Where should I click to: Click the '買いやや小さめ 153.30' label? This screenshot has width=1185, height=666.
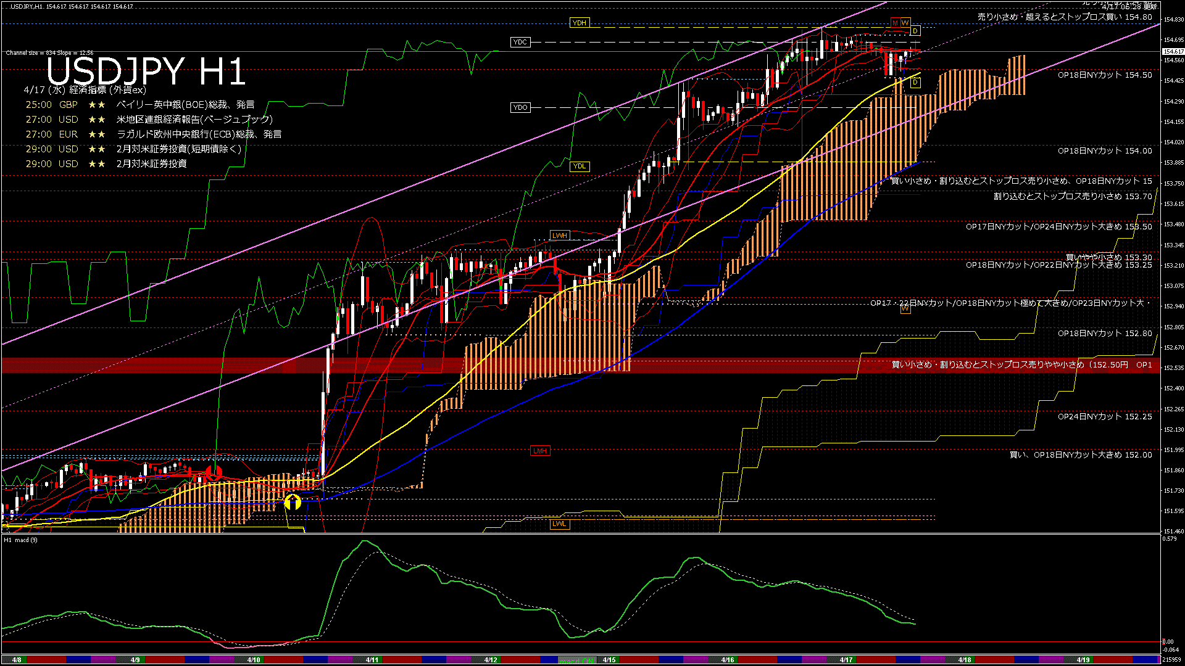pos(1108,257)
